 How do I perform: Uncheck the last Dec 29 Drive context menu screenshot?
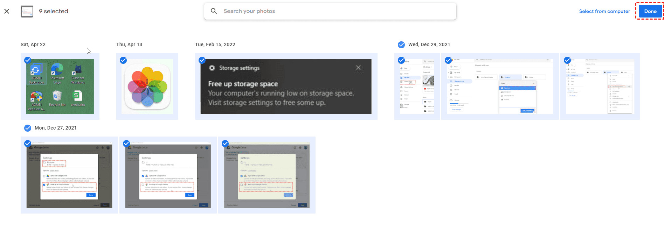click(567, 60)
